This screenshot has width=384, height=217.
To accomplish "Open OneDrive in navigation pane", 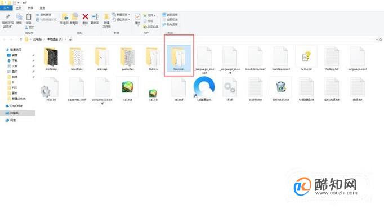I will 14,106.
